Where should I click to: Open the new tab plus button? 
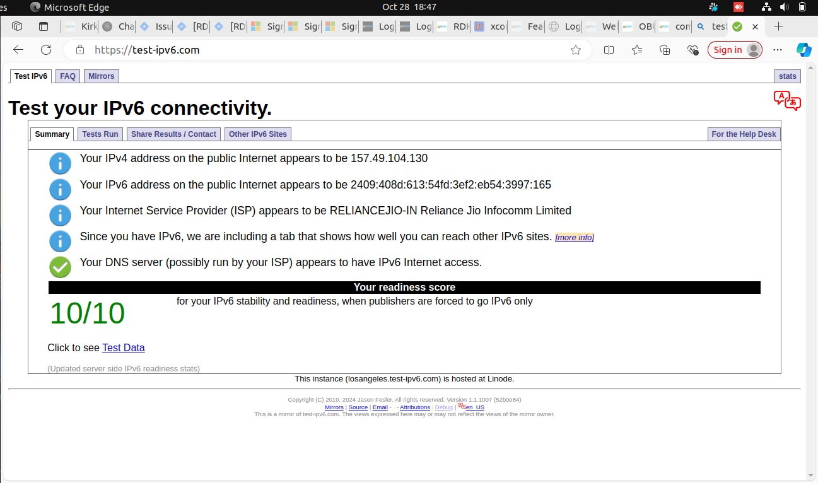778,26
